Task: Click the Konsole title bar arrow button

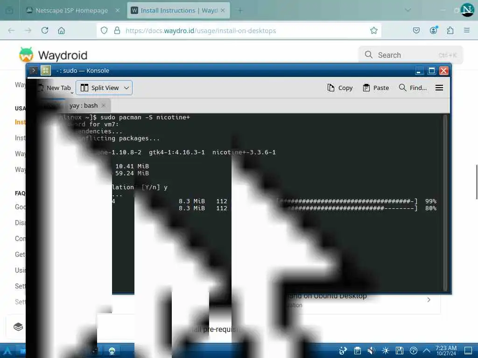Action: pyautogui.click(x=33, y=71)
